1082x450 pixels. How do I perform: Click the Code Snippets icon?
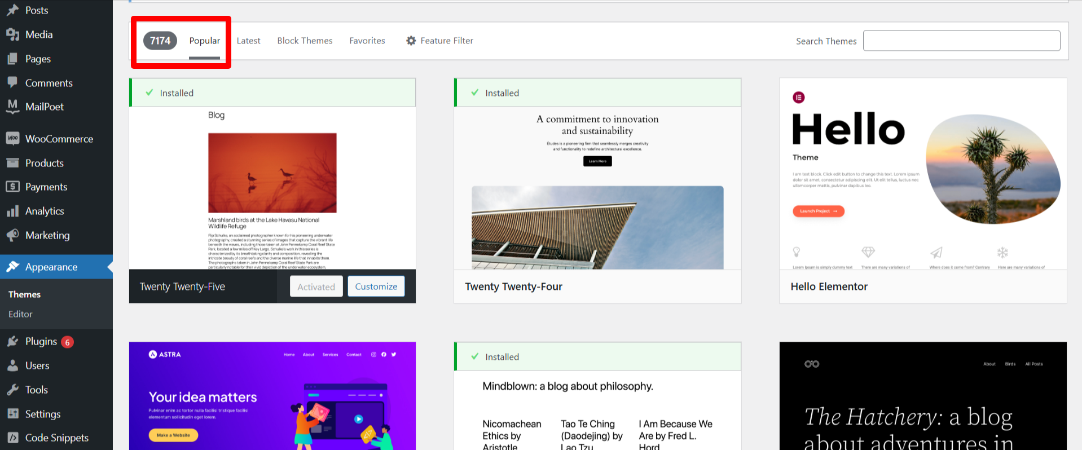point(12,438)
